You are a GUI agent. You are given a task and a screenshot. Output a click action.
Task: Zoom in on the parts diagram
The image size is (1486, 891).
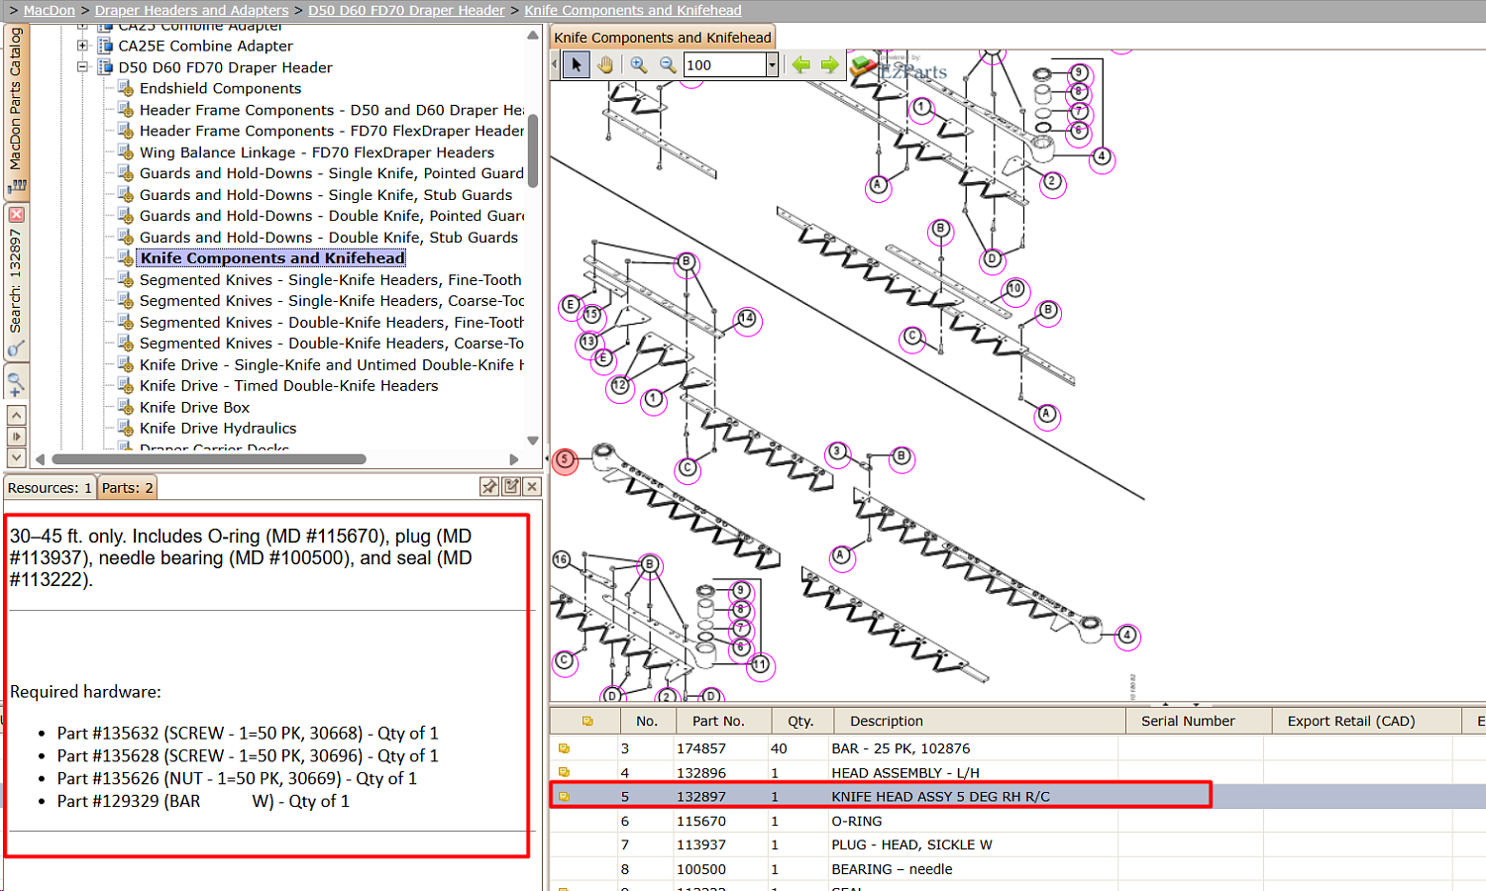pos(639,65)
